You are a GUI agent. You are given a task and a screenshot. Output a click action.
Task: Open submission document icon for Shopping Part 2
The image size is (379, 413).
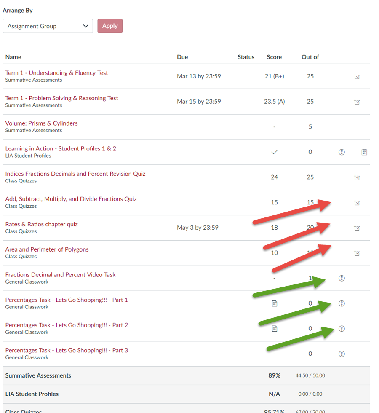click(275, 329)
